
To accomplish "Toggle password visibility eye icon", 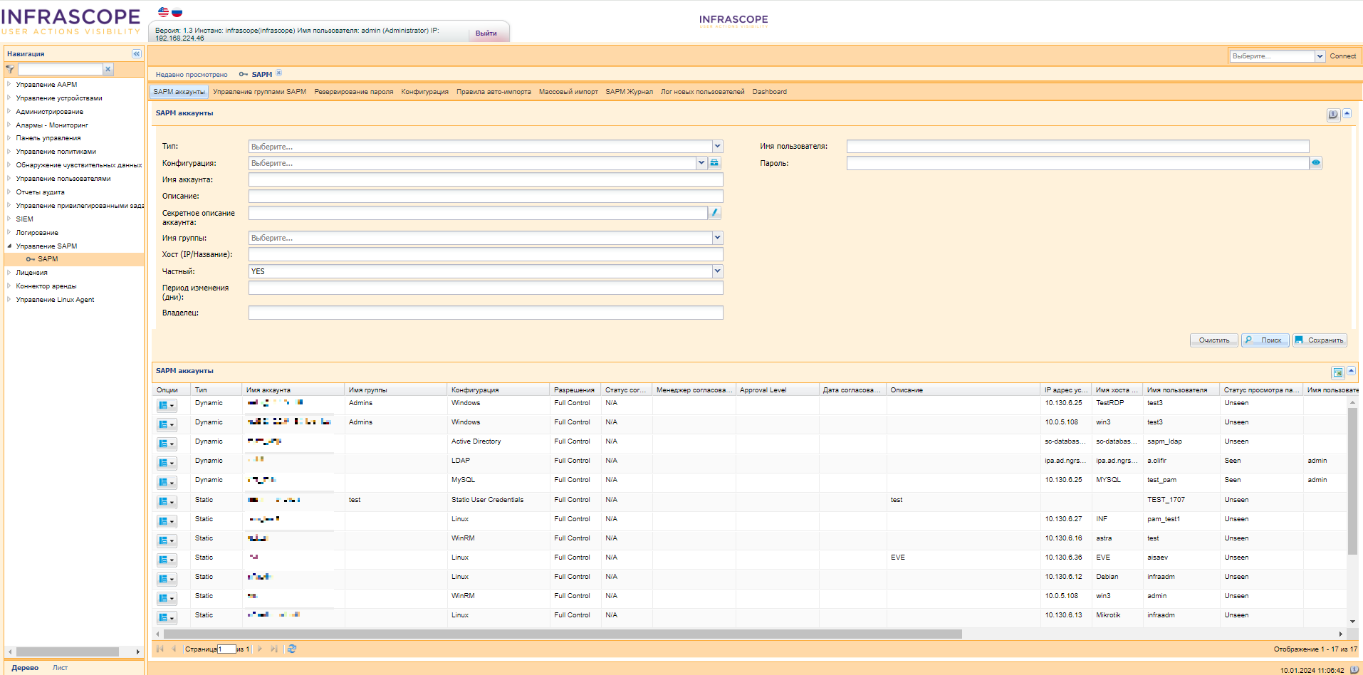I will click(x=1316, y=163).
